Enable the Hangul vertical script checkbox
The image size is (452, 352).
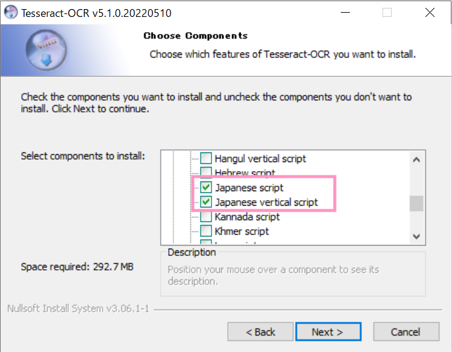(x=206, y=158)
